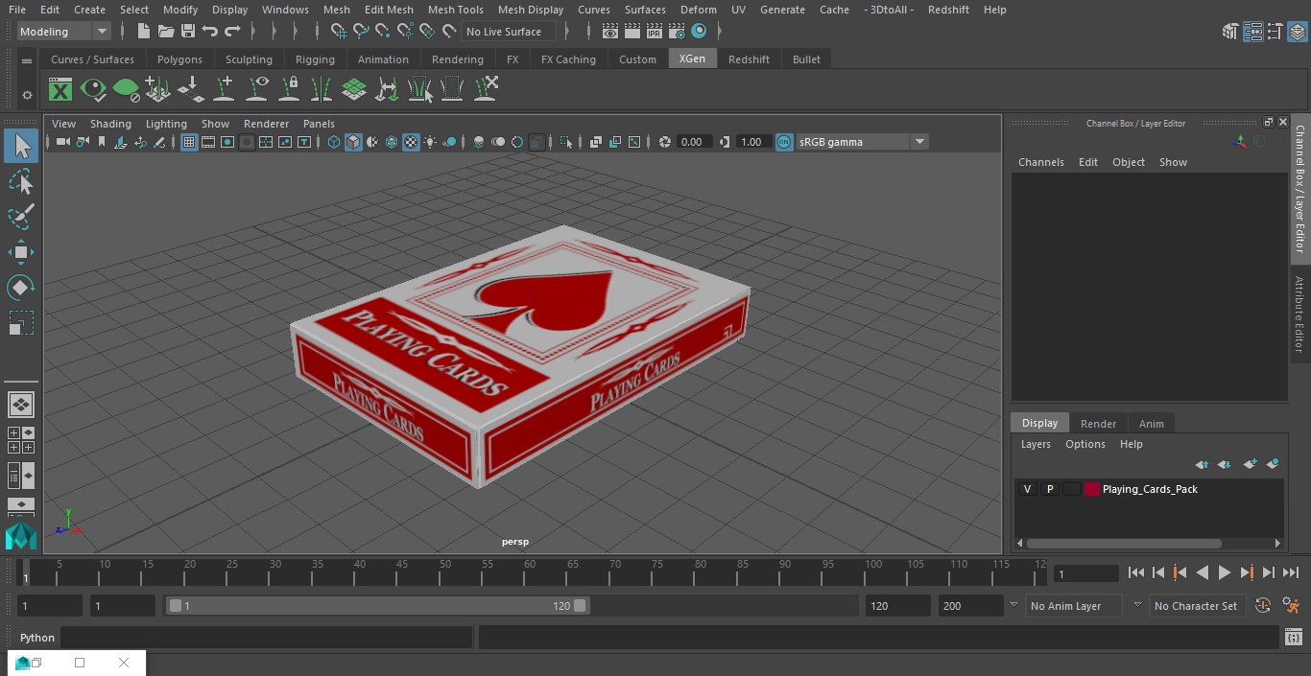Switch to the Rigging shelf tab

pos(315,59)
